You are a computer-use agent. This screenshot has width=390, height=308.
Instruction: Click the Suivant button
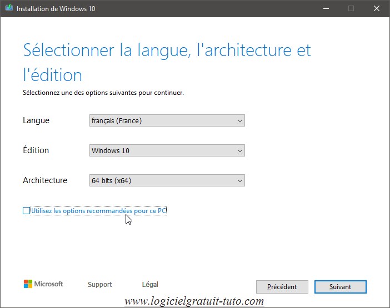click(x=340, y=287)
